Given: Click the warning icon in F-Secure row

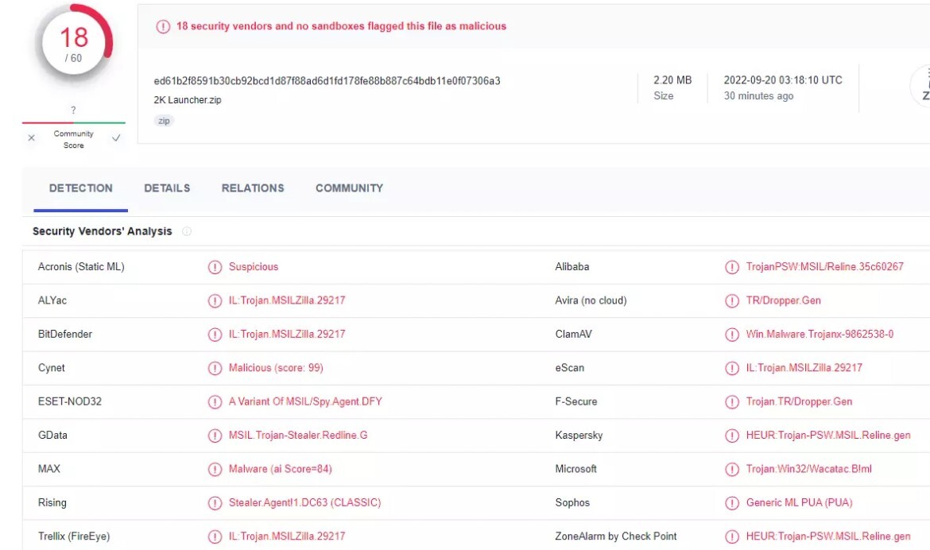Looking at the screenshot, I should [x=732, y=401].
